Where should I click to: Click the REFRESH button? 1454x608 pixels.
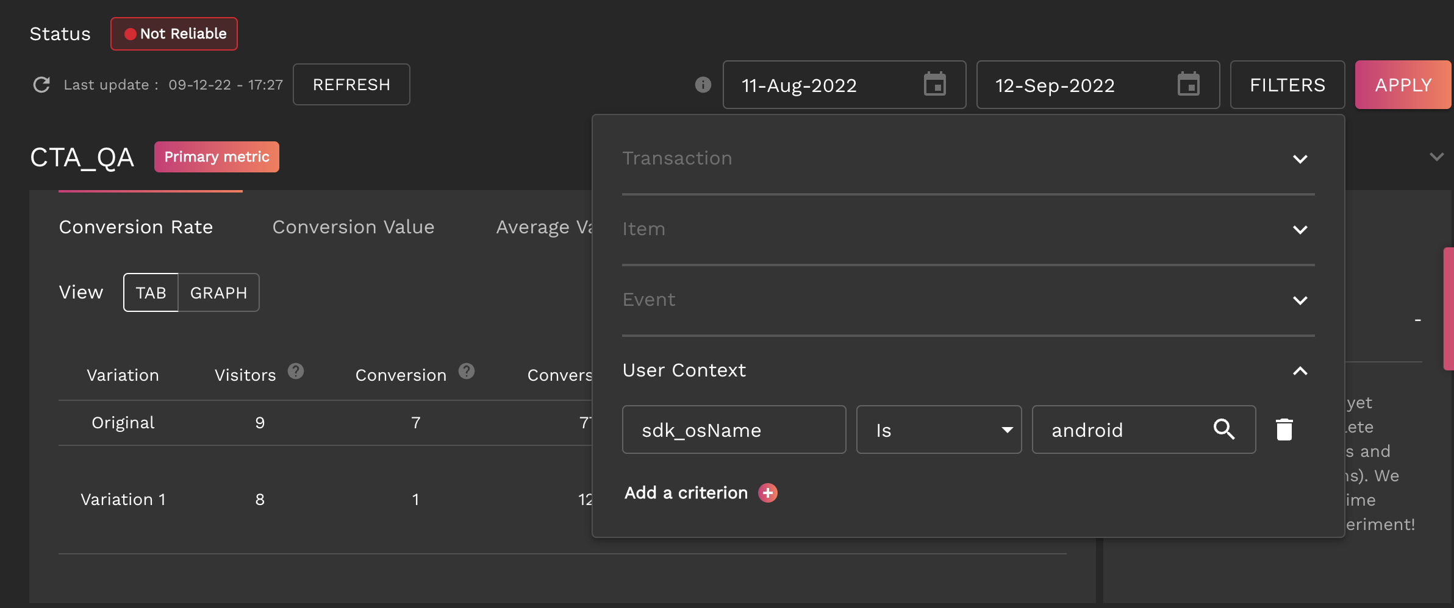pyautogui.click(x=351, y=85)
